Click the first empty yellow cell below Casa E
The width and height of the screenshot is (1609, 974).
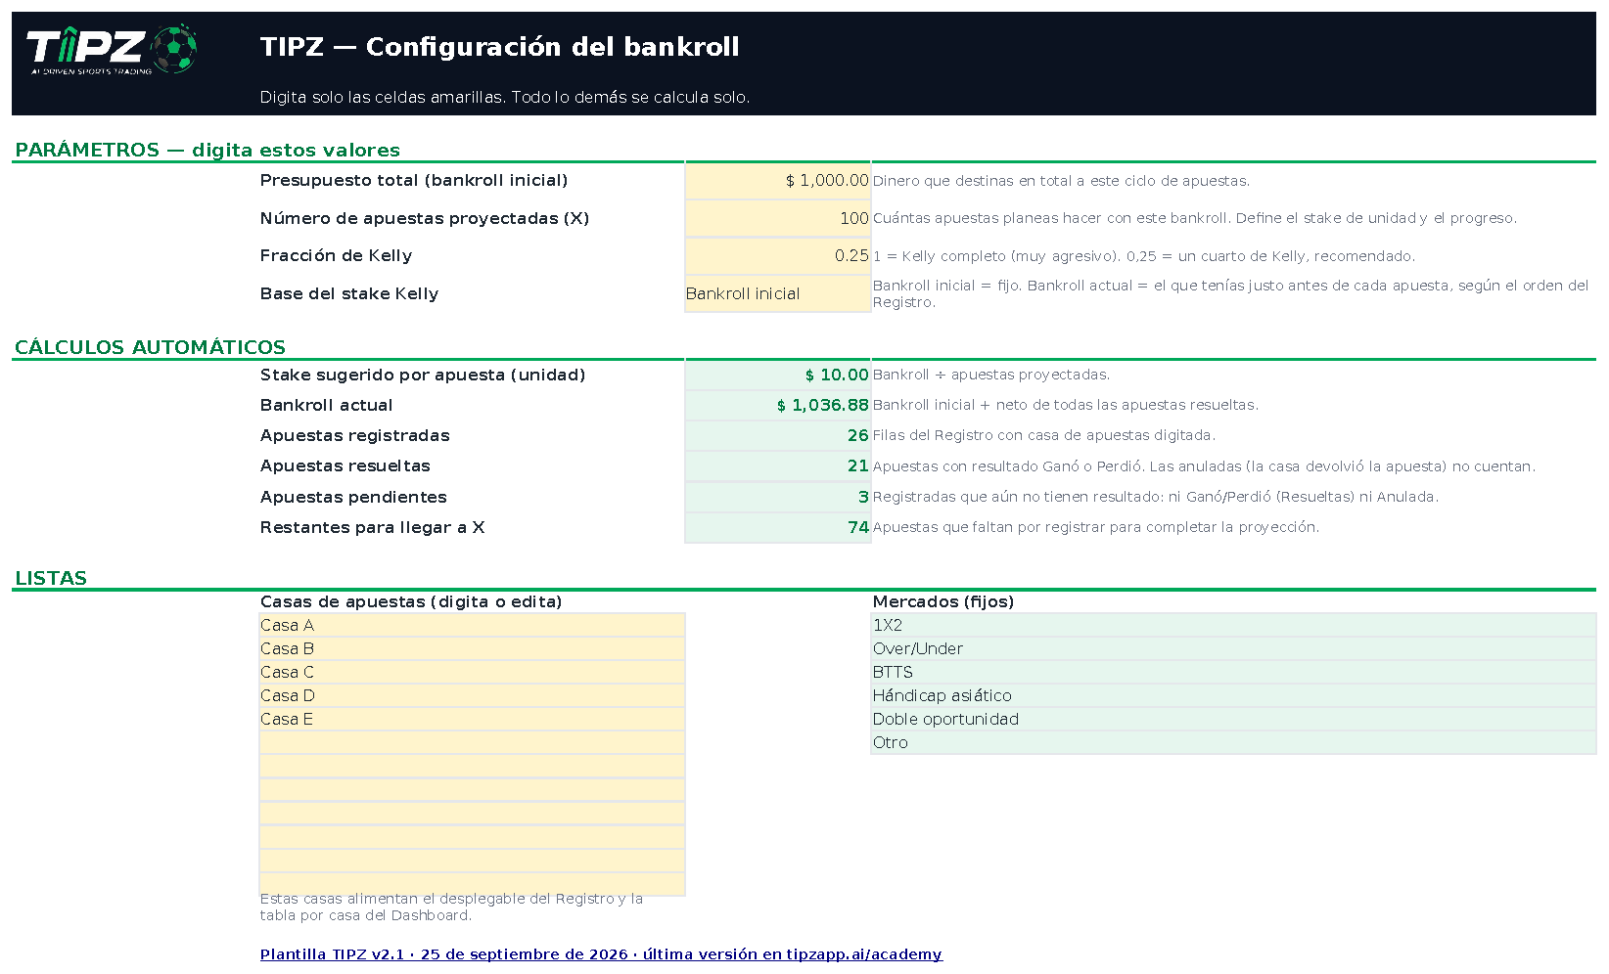[x=472, y=742]
